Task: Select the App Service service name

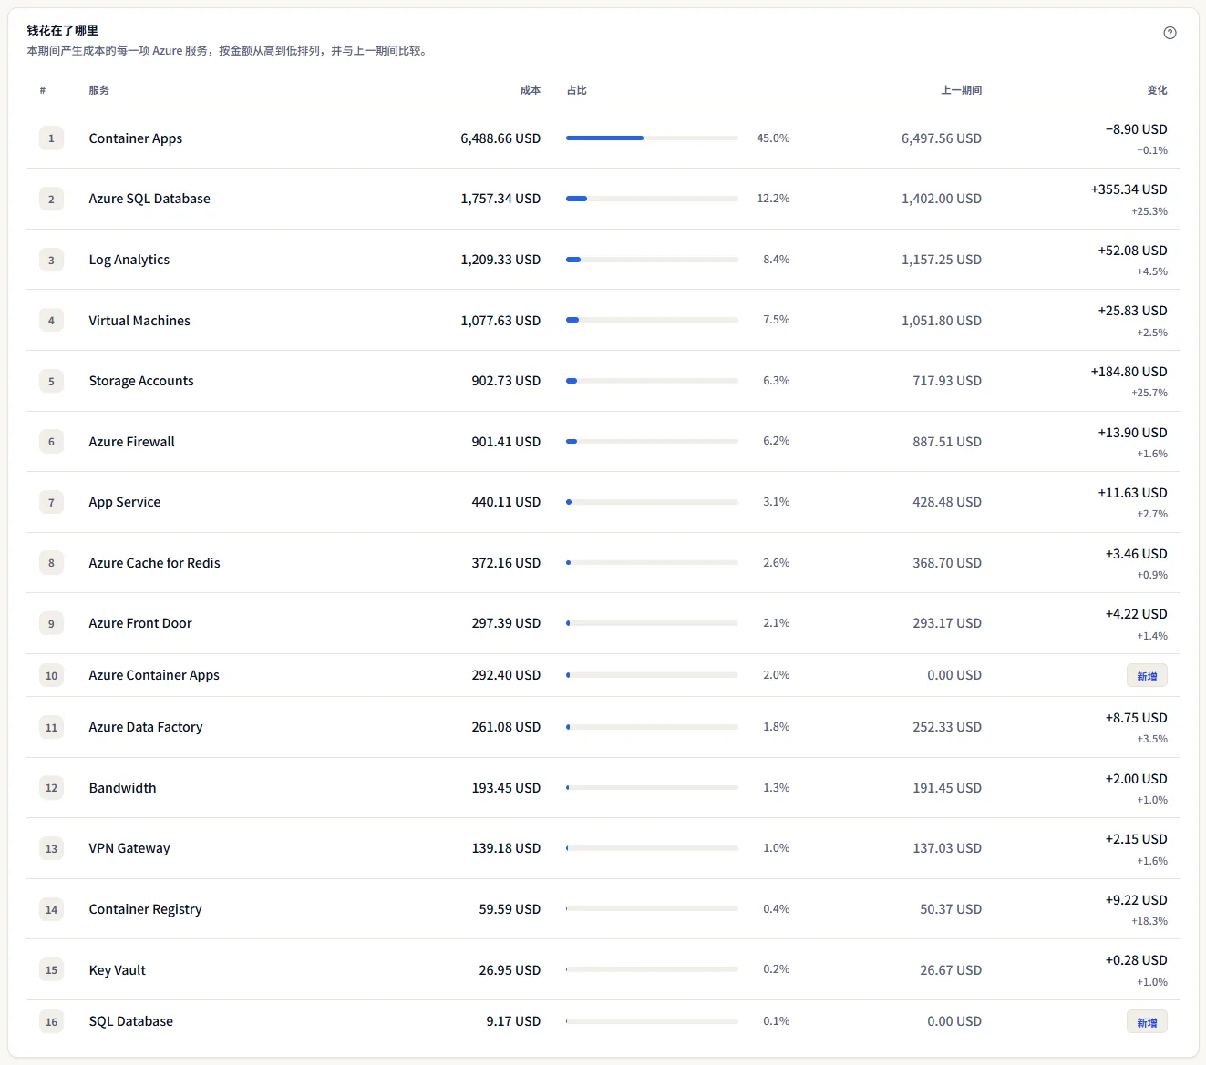Action: point(124,502)
